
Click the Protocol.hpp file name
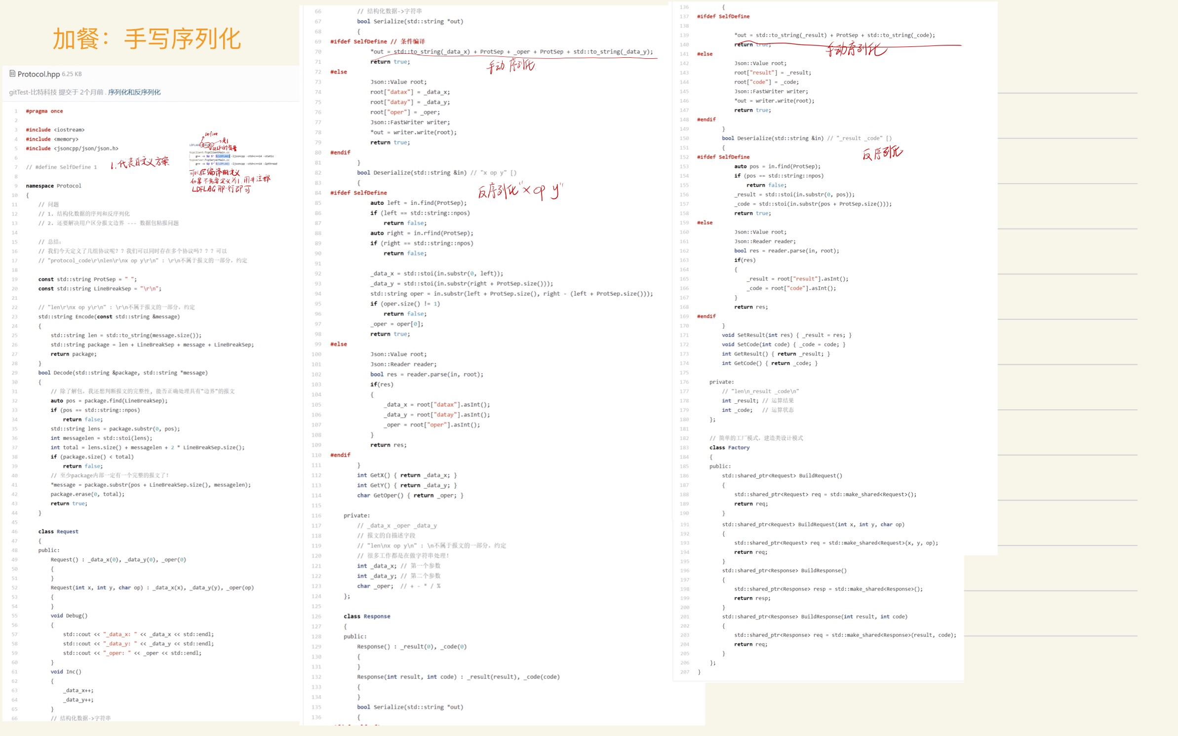point(39,74)
